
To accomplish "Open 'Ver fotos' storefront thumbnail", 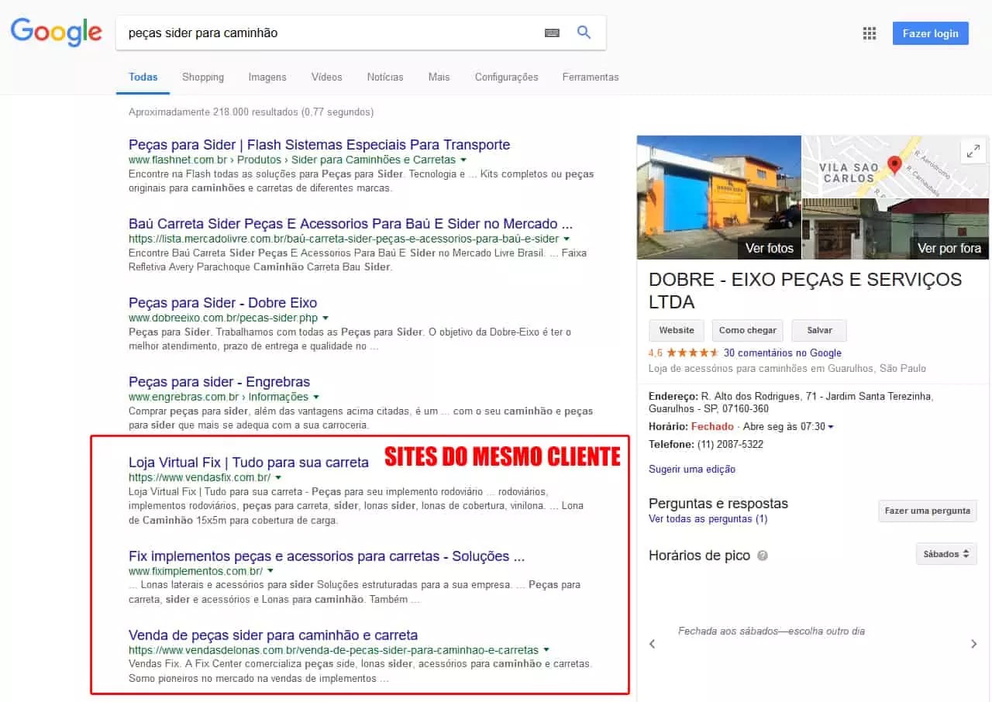I will 718,198.
